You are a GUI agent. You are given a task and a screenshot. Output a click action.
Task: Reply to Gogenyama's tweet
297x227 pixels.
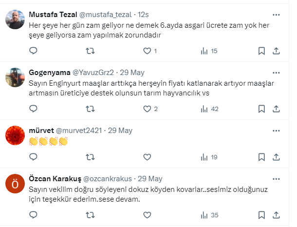(x=33, y=109)
